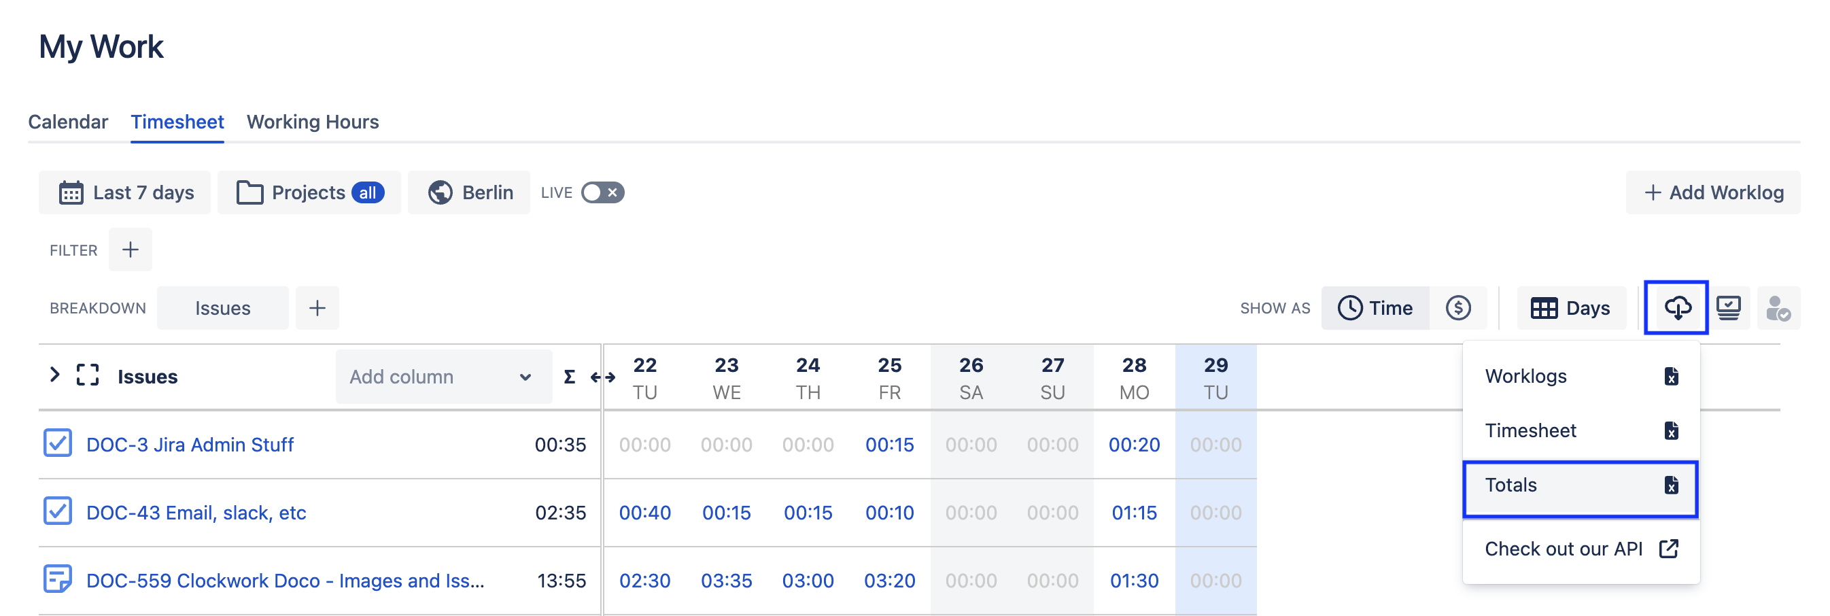Click the sigma totals column icon
The width and height of the screenshot is (1830, 616).
pos(569,377)
